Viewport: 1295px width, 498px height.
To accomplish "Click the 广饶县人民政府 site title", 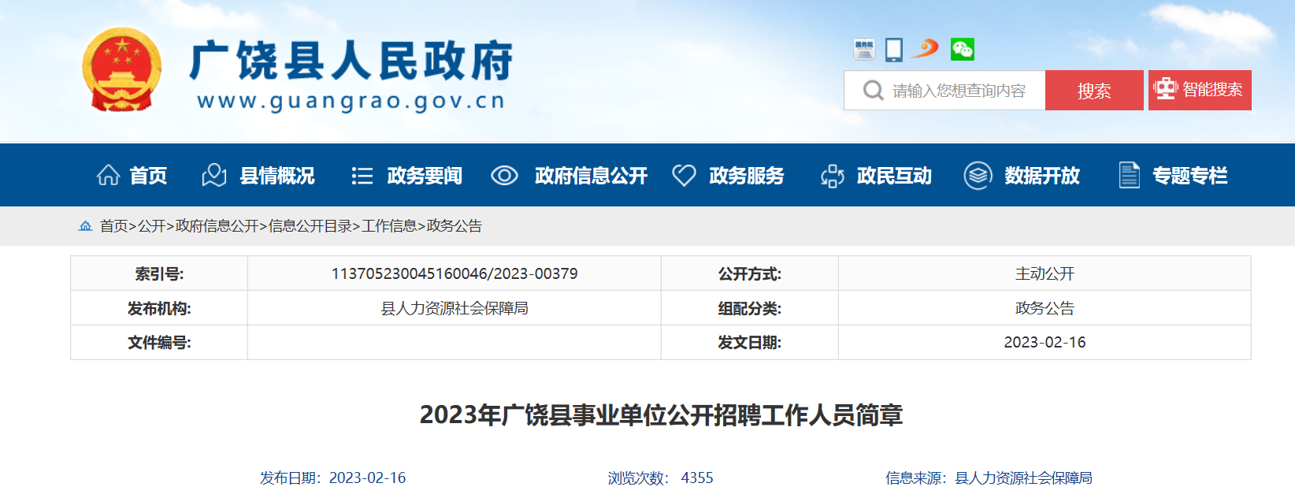I will (351, 61).
